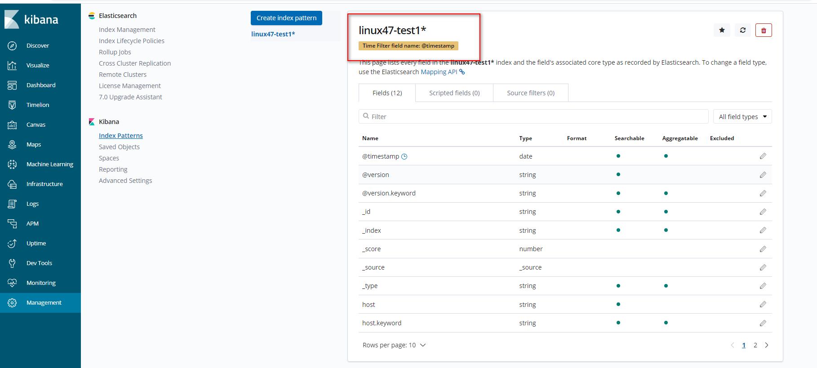Open Rollup Jobs item
817x368 pixels.
click(115, 52)
